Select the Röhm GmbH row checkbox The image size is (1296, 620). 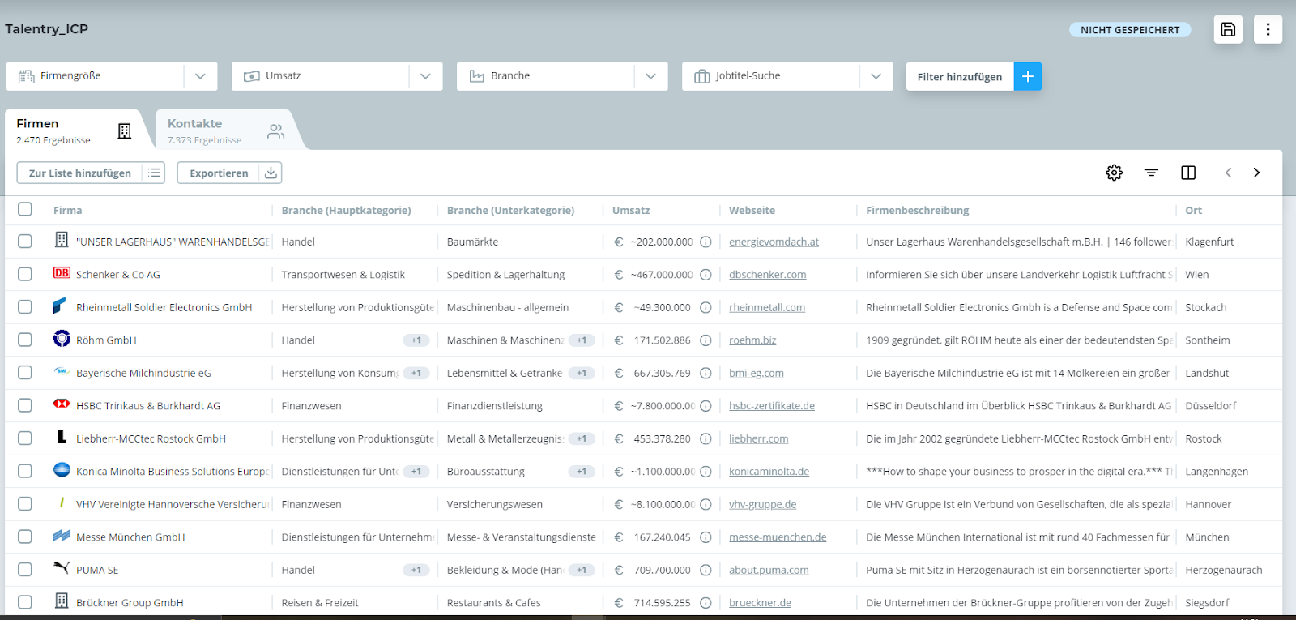point(25,340)
